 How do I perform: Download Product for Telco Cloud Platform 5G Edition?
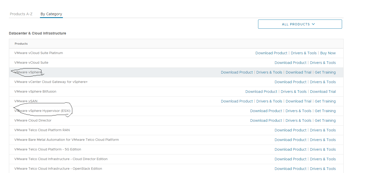coord(290,149)
